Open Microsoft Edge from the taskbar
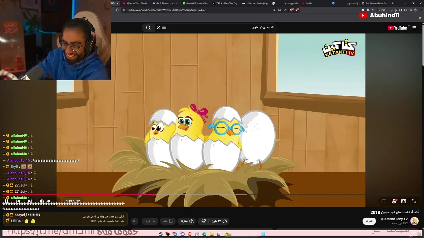The width and height of the screenshot is (424, 238). [204, 234]
